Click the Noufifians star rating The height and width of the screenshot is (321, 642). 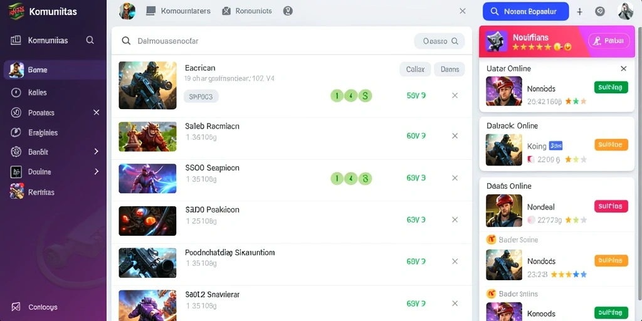[542, 48]
